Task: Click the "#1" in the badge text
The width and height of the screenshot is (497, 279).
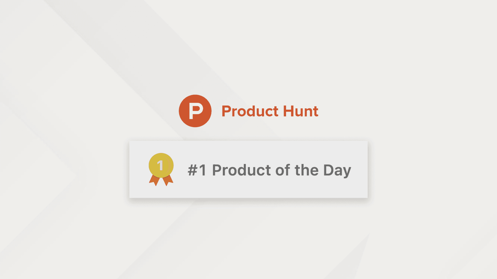Action: pyautogui.click(x=197, y=170)
